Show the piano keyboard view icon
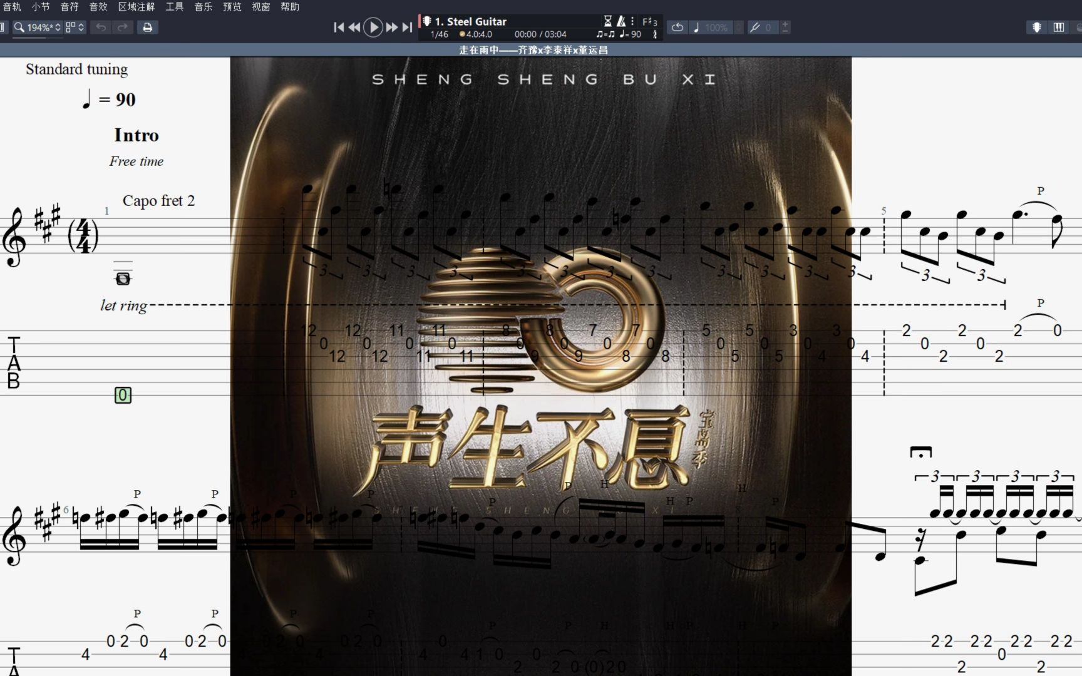This screenshot has width=1082, height=676. [x=1059, y=27]
